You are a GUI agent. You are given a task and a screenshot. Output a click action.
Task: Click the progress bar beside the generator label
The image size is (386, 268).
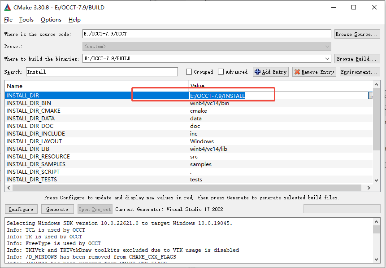[x=342, y=209]
